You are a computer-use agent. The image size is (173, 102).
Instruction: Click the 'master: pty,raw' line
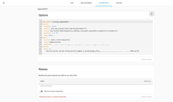tap(65, 28)
